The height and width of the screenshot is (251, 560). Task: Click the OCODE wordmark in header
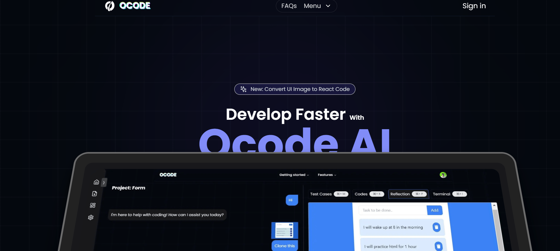click(x=135, y=6)
